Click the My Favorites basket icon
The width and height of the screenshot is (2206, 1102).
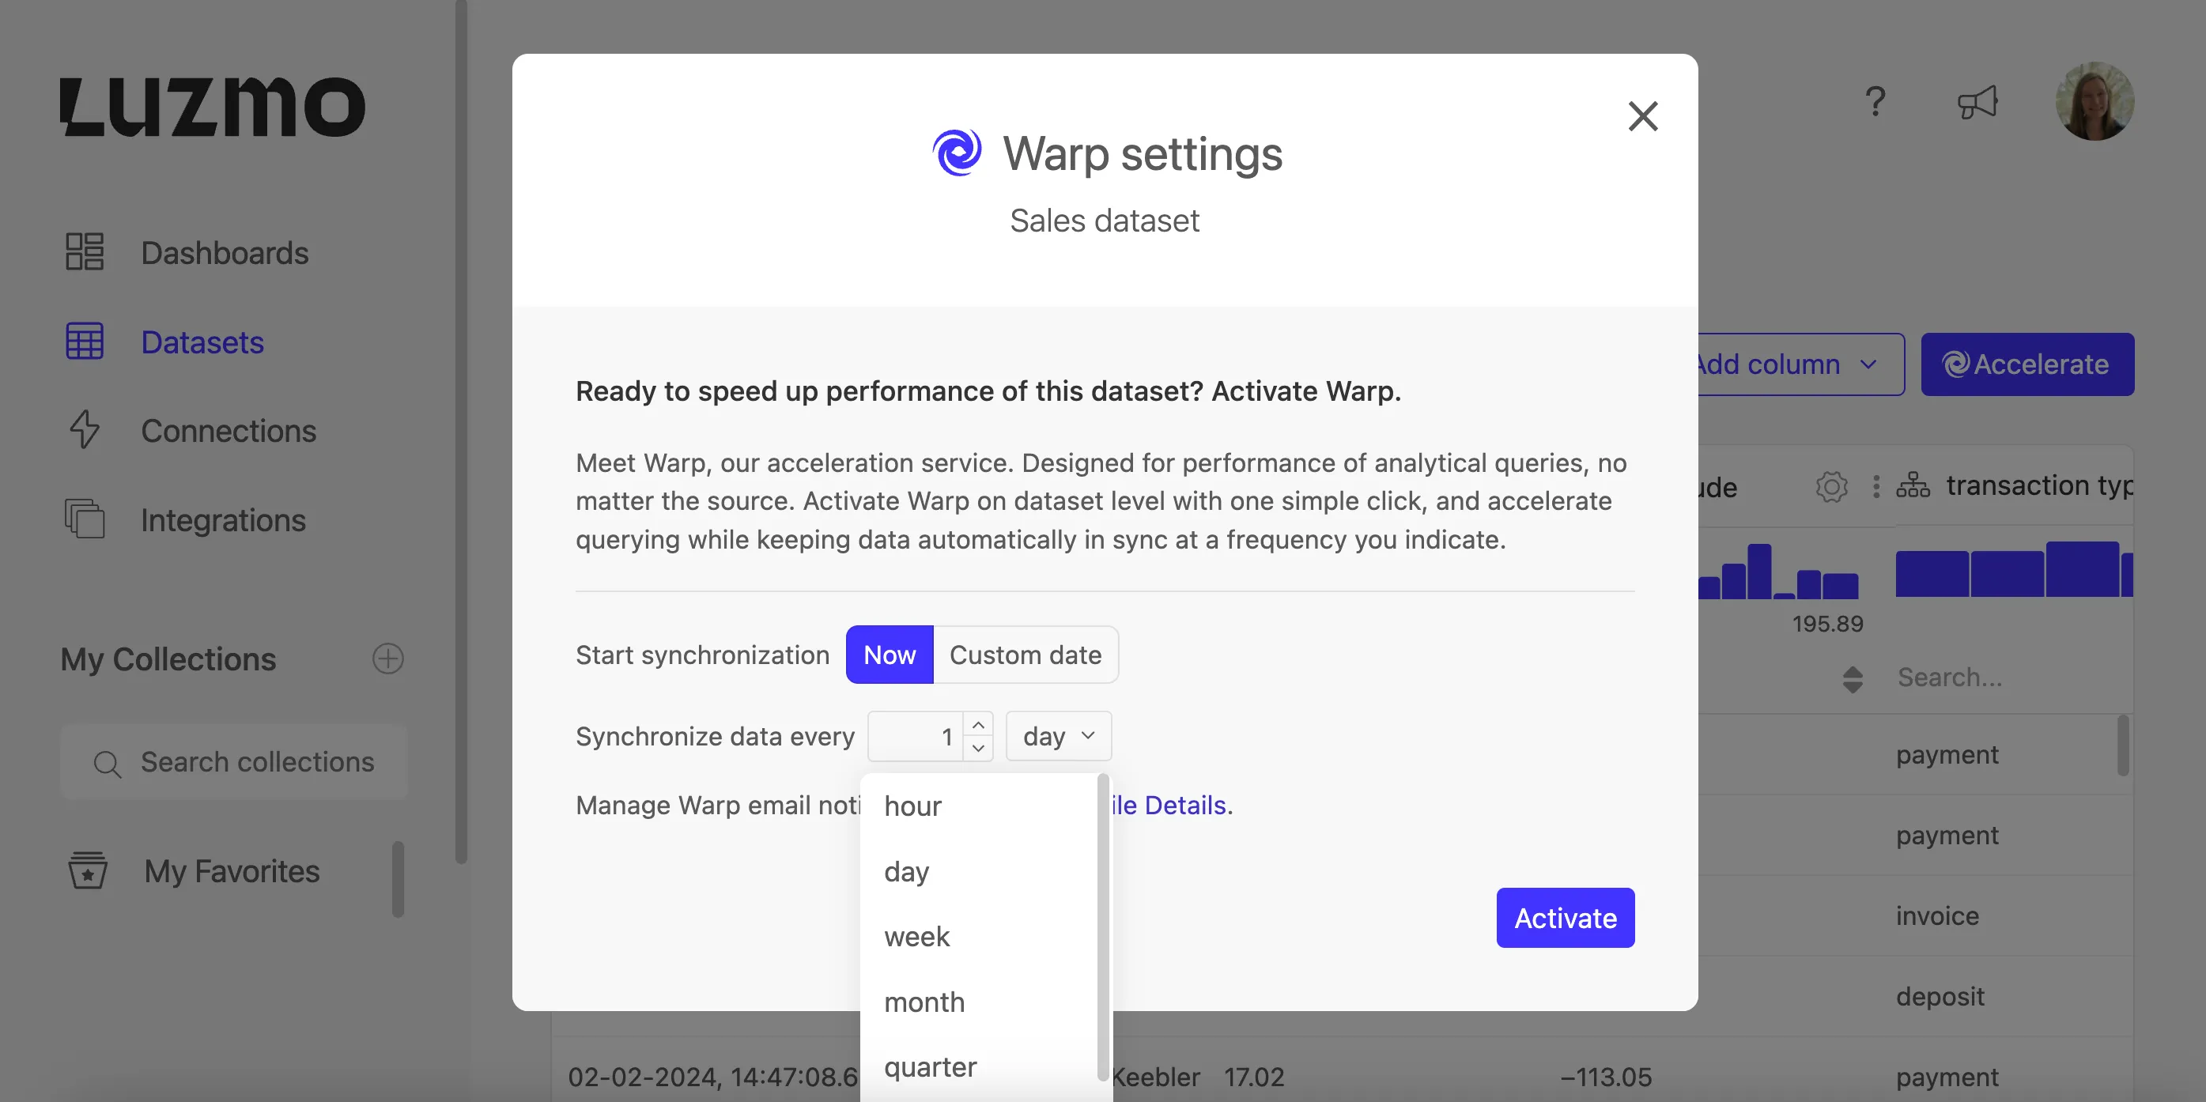87,870
